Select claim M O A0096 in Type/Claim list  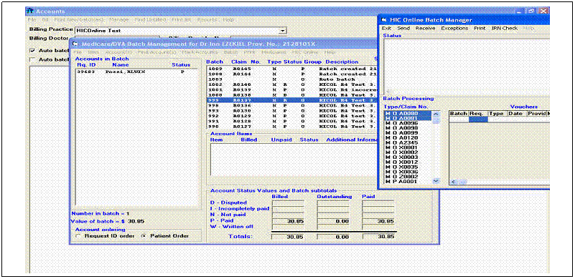click(408, 123)
